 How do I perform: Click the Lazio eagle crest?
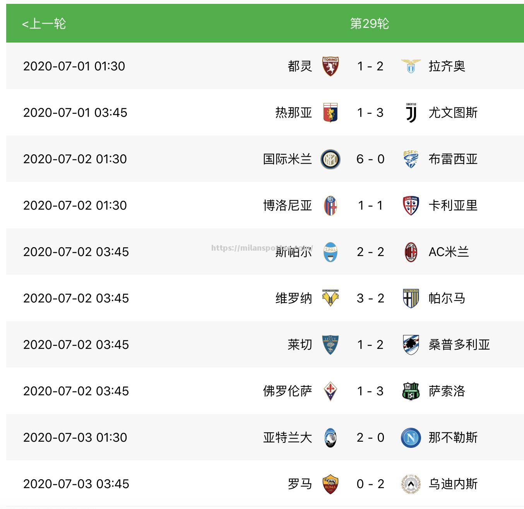pos(411,66)
